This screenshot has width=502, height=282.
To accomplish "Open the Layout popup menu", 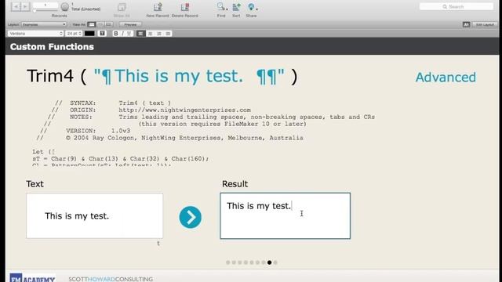I will coord(44,24).
